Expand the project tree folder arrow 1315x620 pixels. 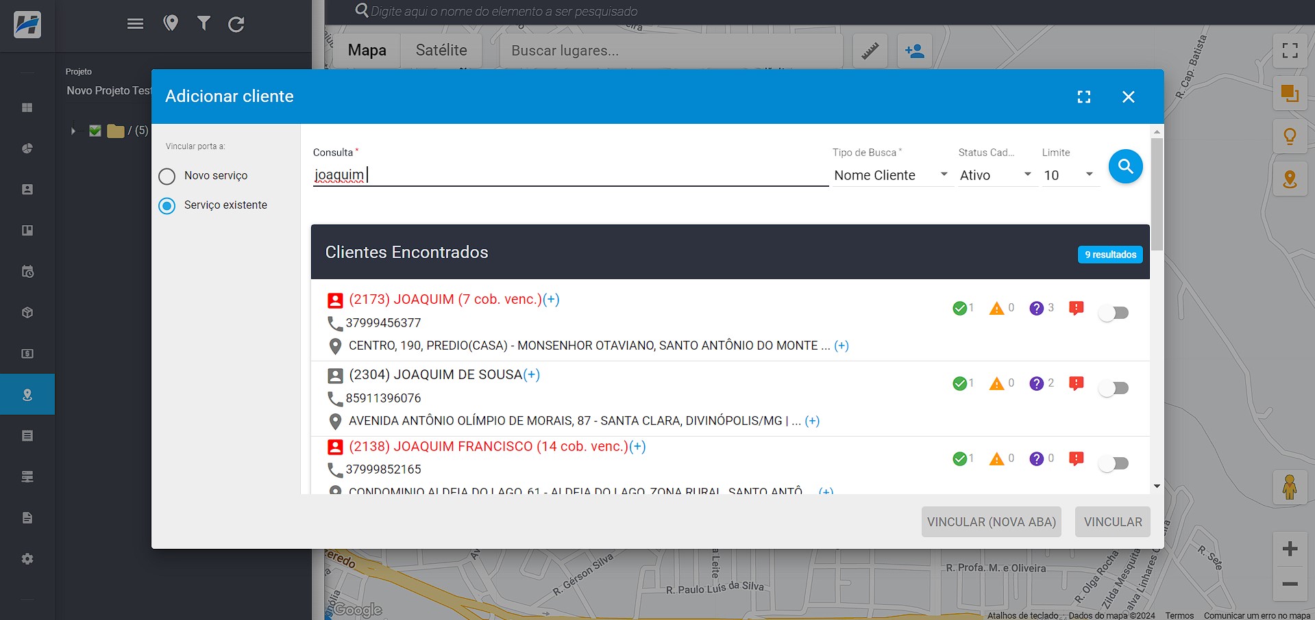pyautogui.click(x=73, y=131)
